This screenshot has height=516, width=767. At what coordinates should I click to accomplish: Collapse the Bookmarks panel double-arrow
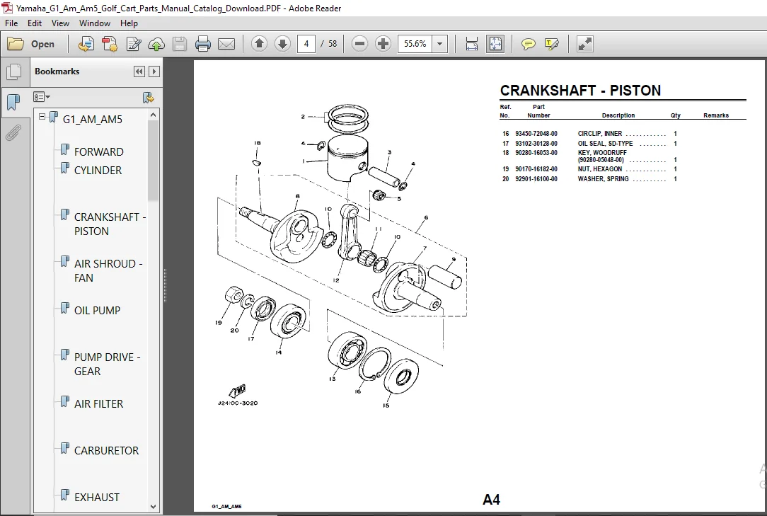139,71
